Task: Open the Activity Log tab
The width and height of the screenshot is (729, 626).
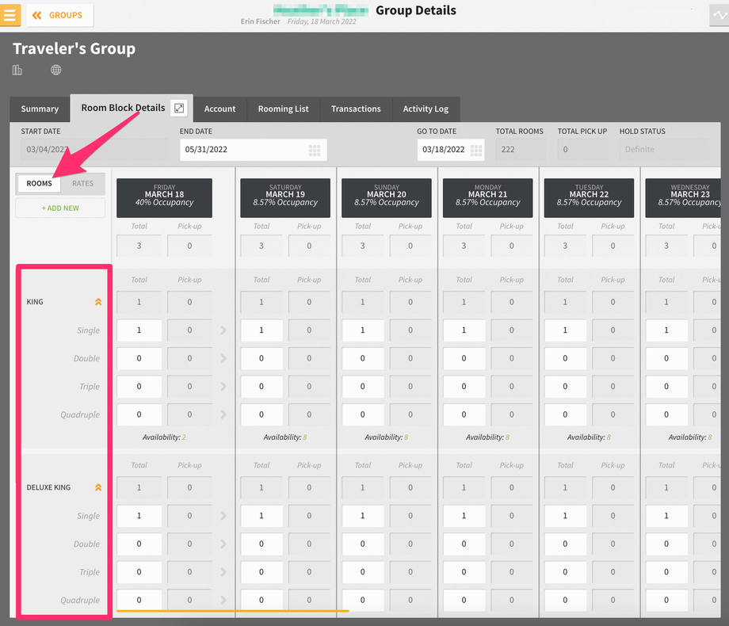Action: pyautogui.click(x=426, y=109)
